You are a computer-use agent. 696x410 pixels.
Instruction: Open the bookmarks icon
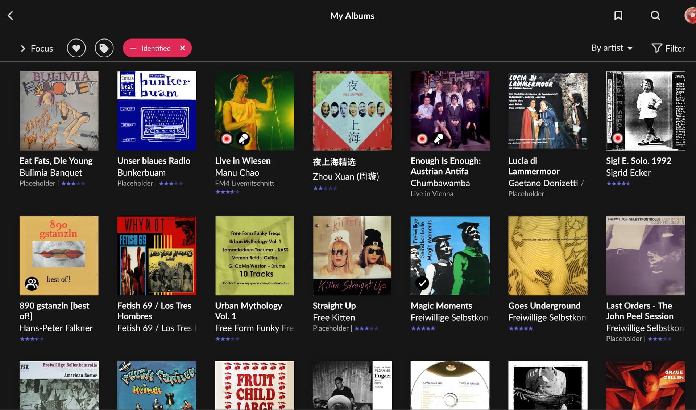618,16
